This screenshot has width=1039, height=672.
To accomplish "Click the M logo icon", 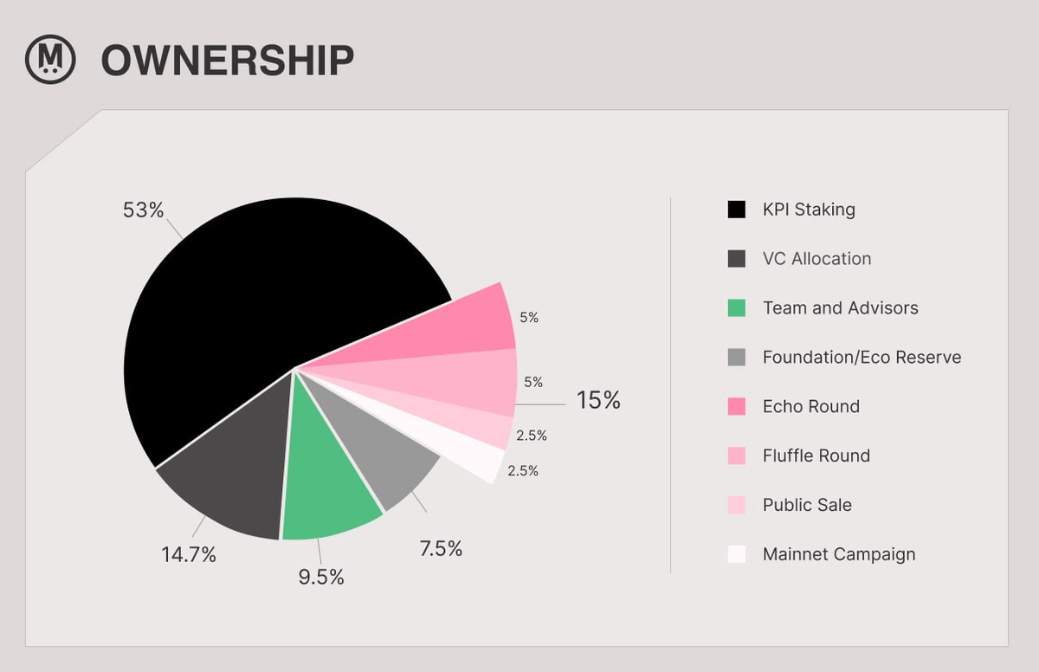I will click(x=50, y=60).
